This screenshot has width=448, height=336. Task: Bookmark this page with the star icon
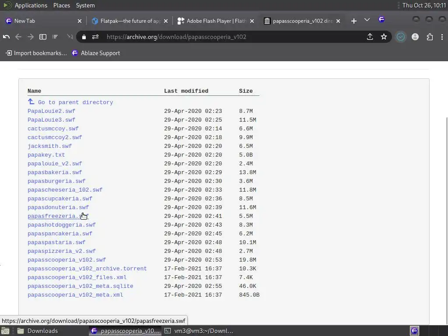384,37
